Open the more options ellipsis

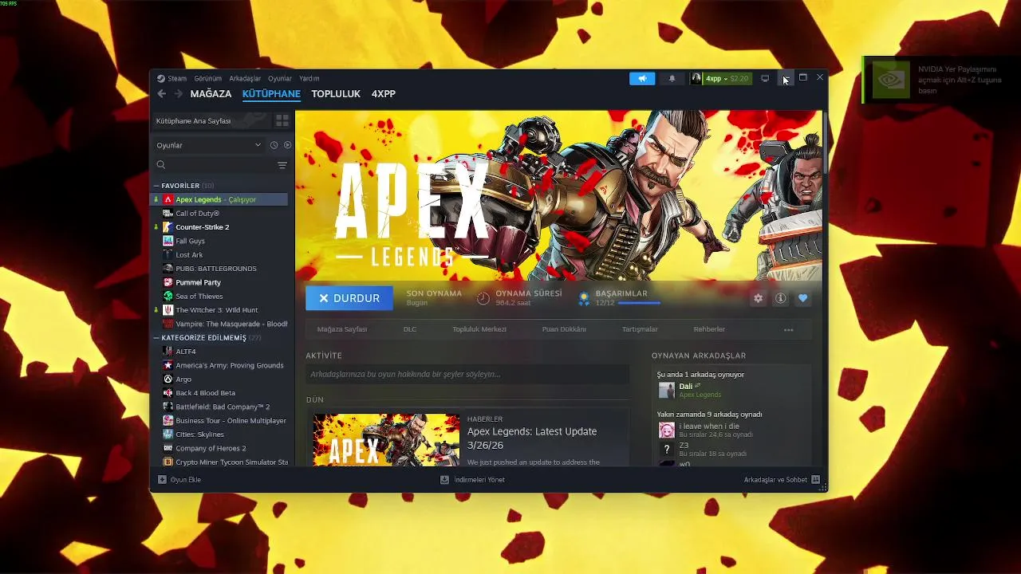click(788, 330)
